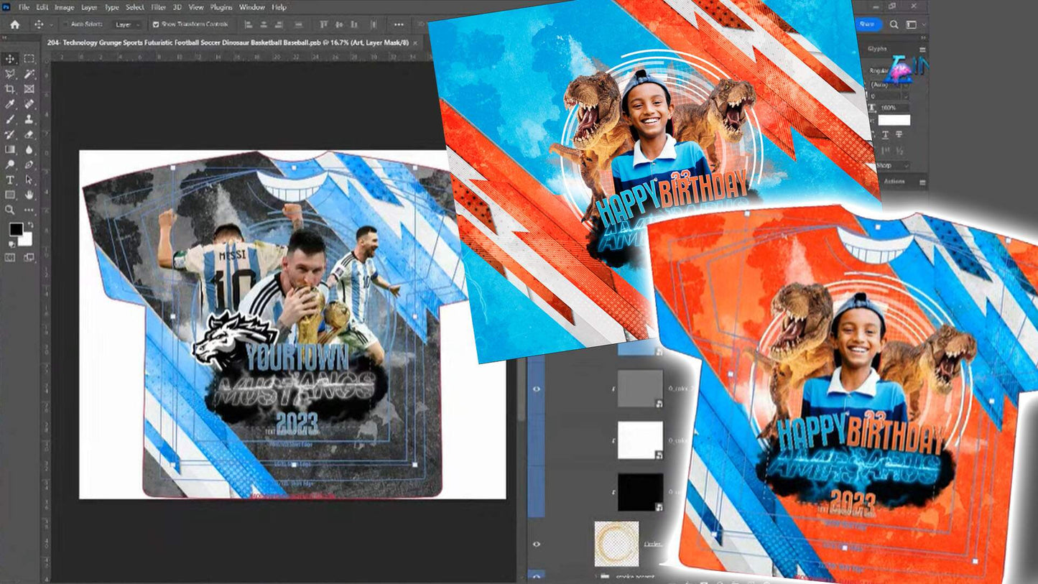Click align vertical centers icon
This screenshot has height=584, width=1038.
pos(340,24)
